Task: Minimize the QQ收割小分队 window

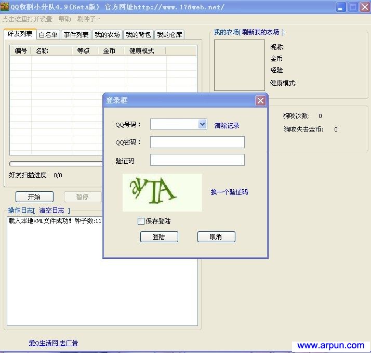Action: click(341, 7)
